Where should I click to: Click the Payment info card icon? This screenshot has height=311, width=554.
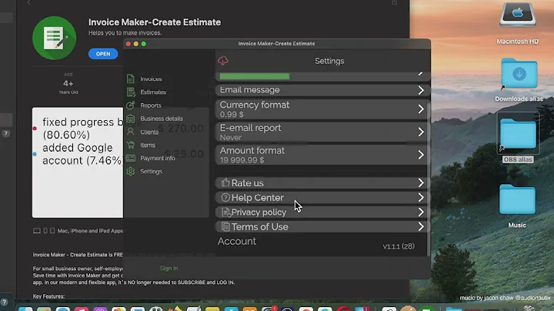click(x=130, y=158)
